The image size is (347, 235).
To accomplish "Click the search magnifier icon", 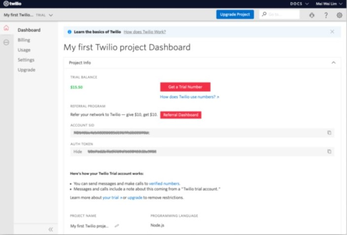I will [x=264, y=14].
